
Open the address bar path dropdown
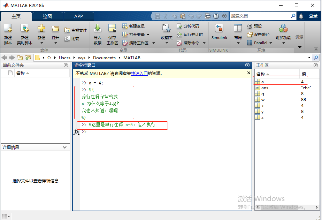[309, 58]
